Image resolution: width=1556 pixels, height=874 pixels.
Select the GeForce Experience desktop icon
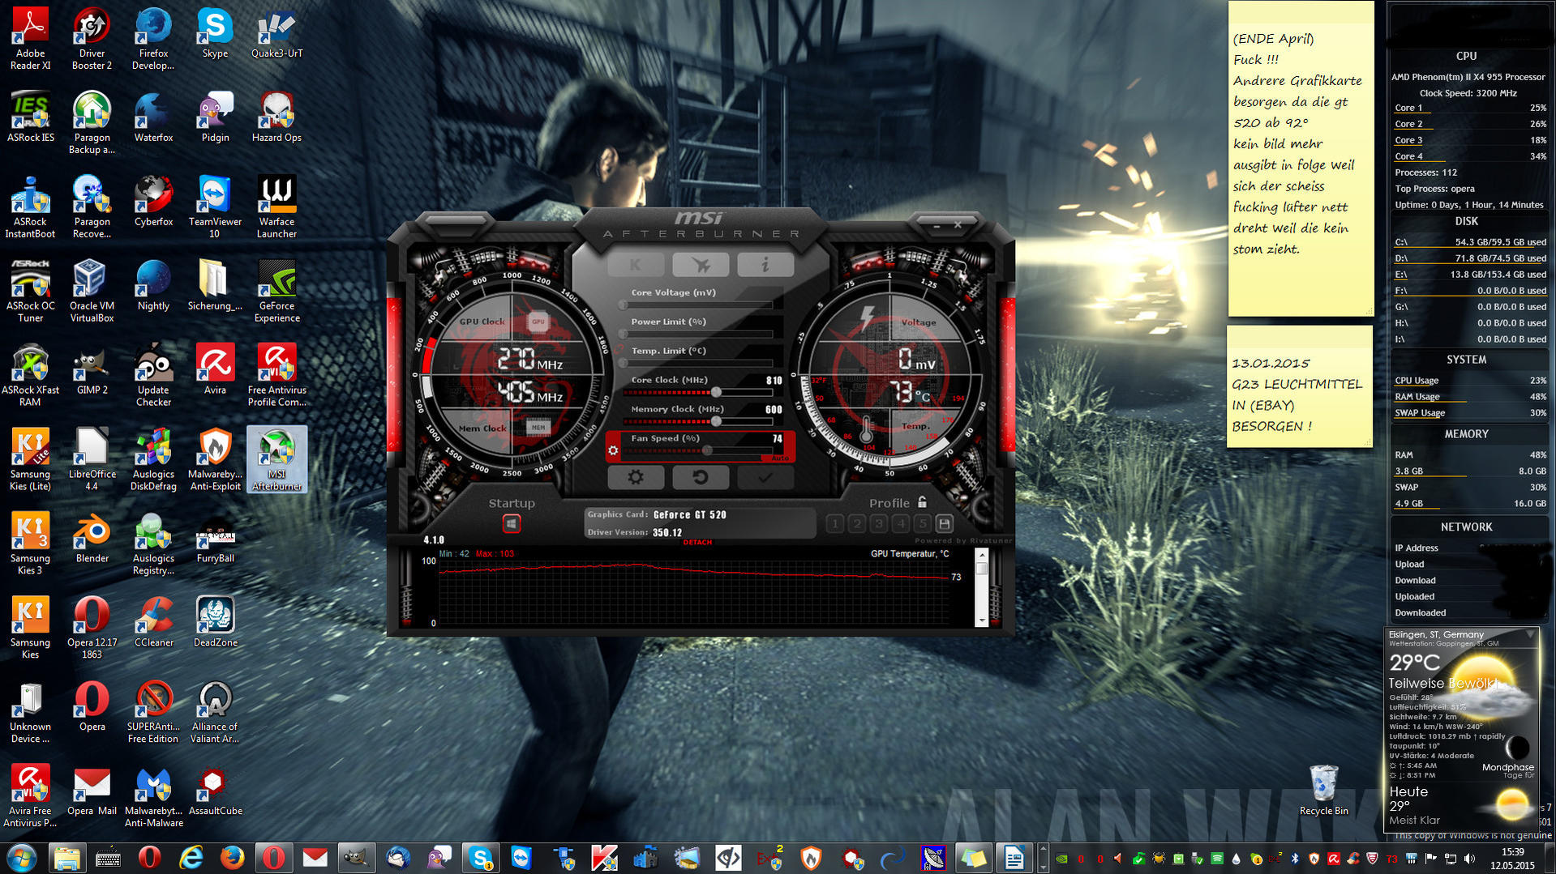coord(276,291)
